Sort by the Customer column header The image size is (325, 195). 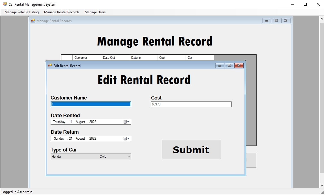(x=87, y=58)
